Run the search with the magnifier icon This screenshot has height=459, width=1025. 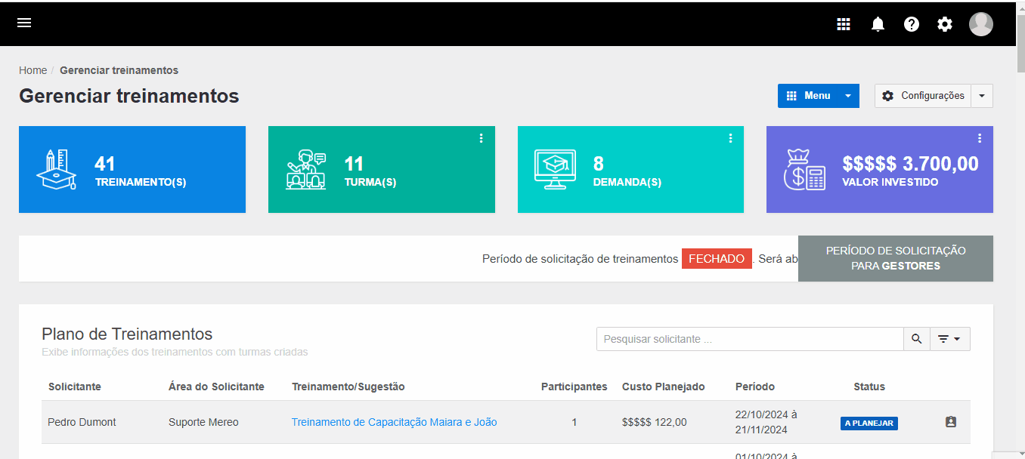pos(916,338)
